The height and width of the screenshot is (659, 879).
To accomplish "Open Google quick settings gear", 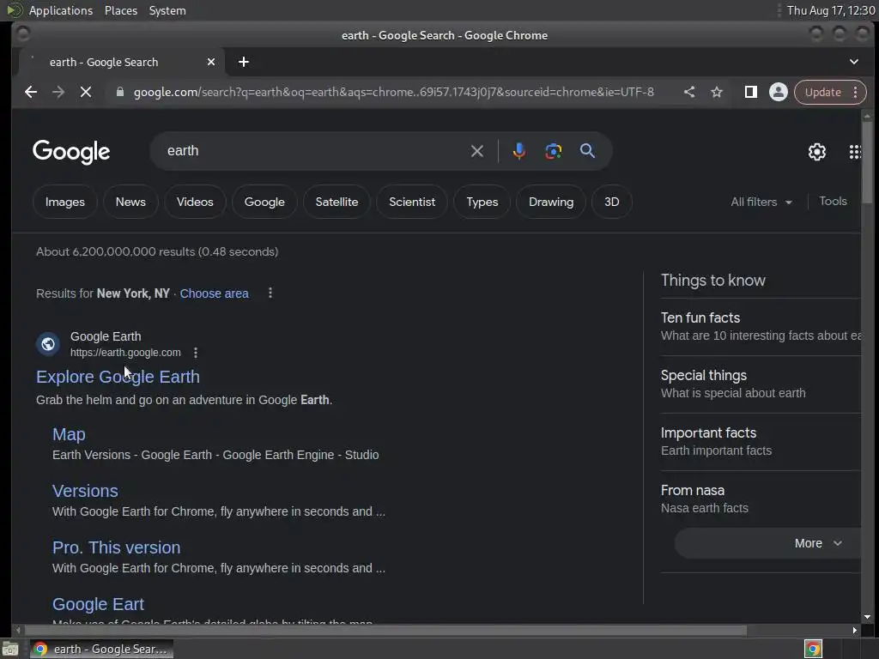I will tap(817, 151).
